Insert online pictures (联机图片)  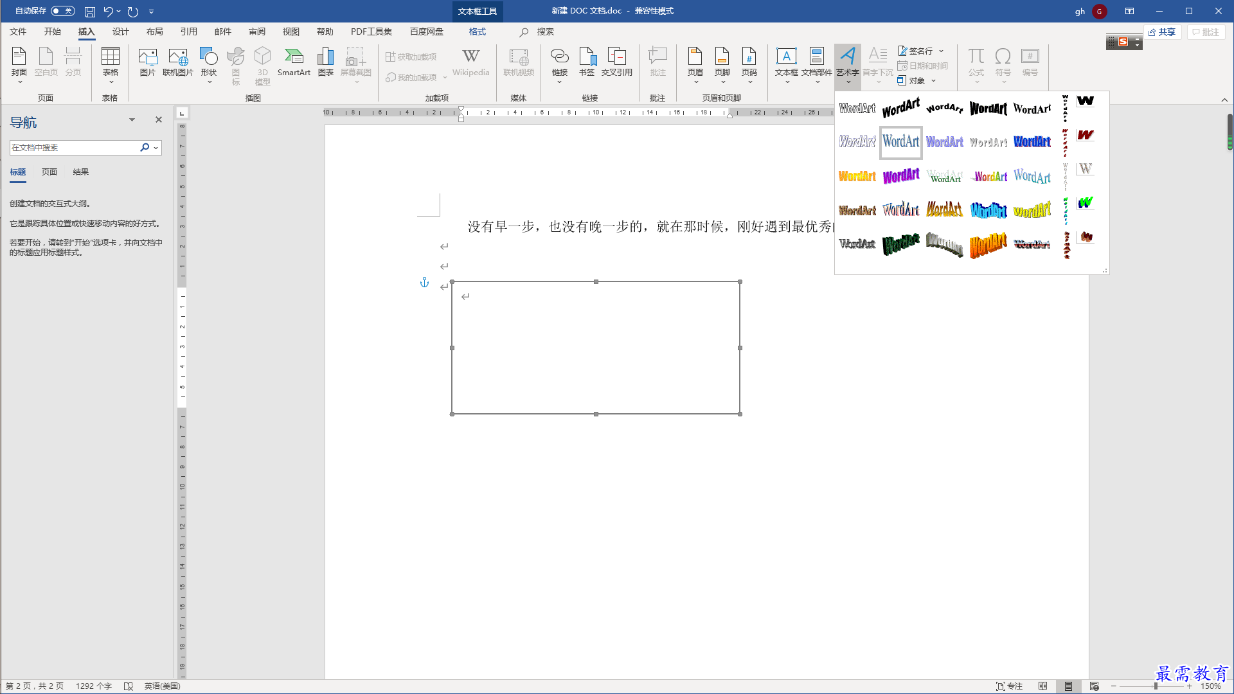point(178,62)
